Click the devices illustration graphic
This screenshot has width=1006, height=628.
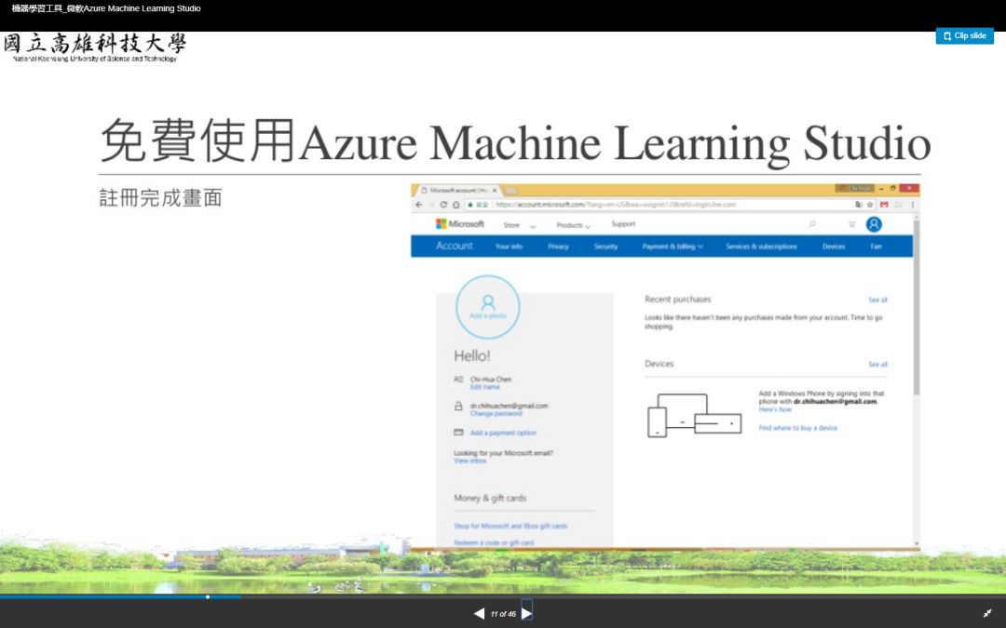[694, 415]
